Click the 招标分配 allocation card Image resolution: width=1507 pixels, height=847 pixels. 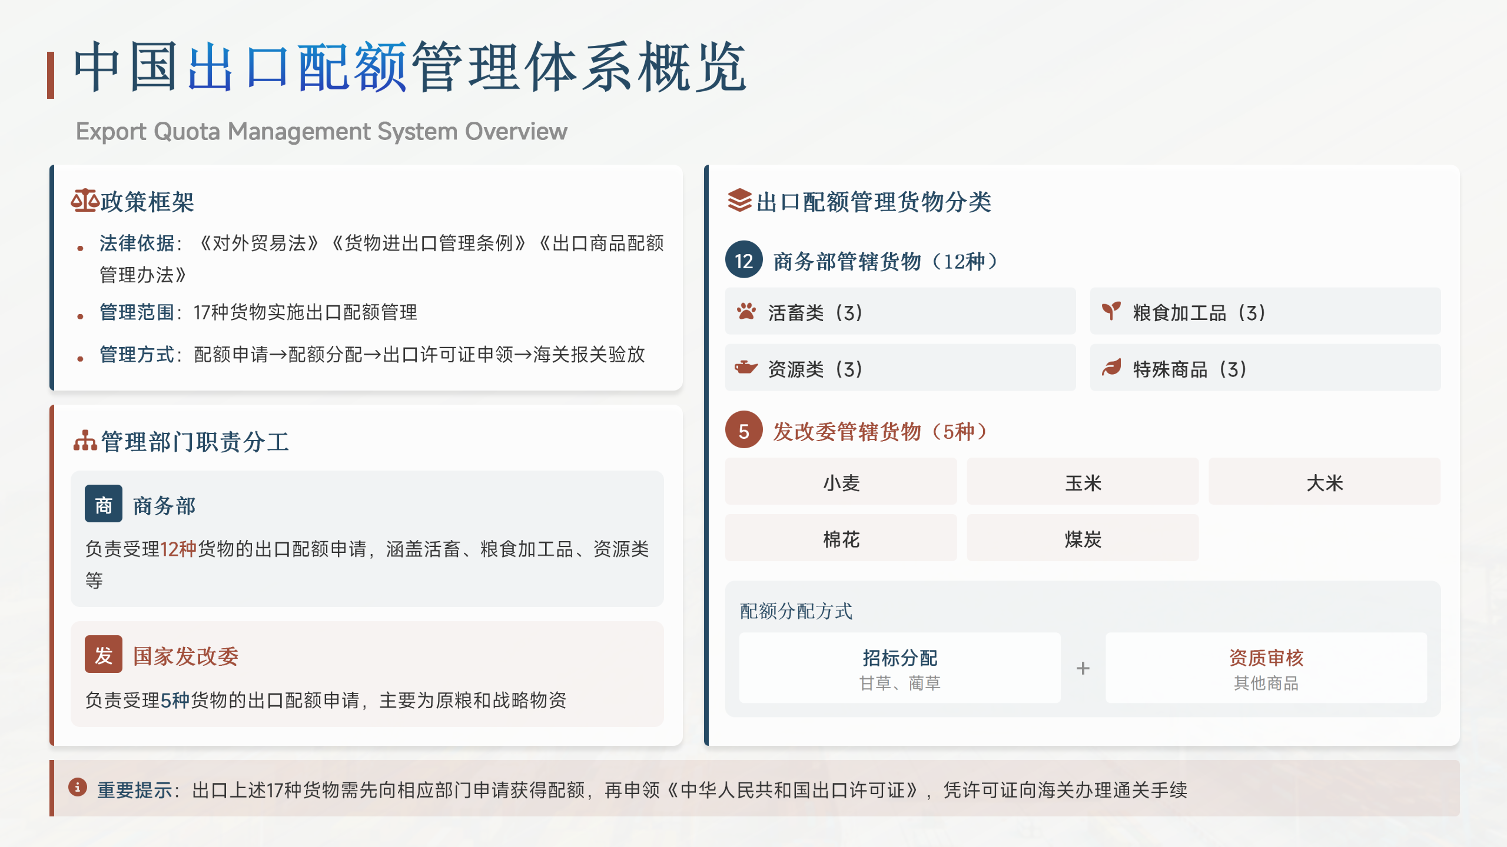(899, 668)
